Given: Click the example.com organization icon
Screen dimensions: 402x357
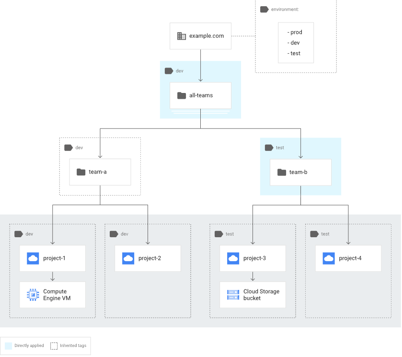Looking at the screenshot, I should click(x=181, y=35).
